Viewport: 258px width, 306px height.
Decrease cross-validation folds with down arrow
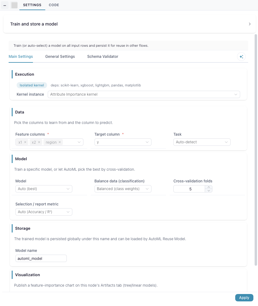[x=209, y=191]
